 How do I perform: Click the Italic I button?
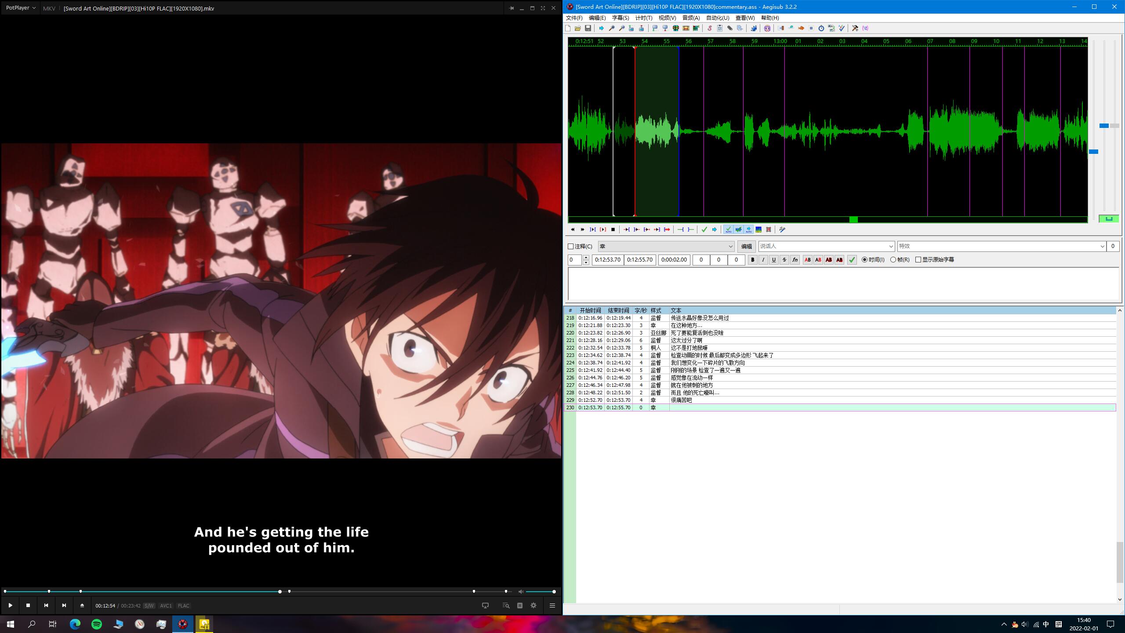pyautogui.click(x=763, y=260)
